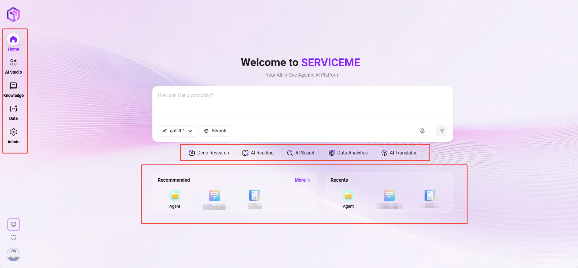Launch the AI Search shortcut

click(301, 153)
